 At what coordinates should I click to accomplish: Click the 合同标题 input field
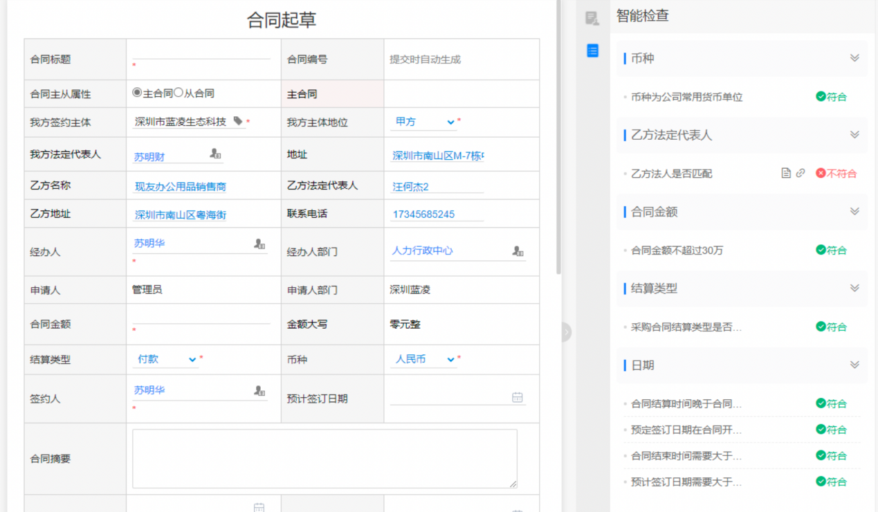tap(201, 52)
